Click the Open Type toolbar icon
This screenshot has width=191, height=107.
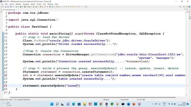pyautogui.click(x=41, y=7)
